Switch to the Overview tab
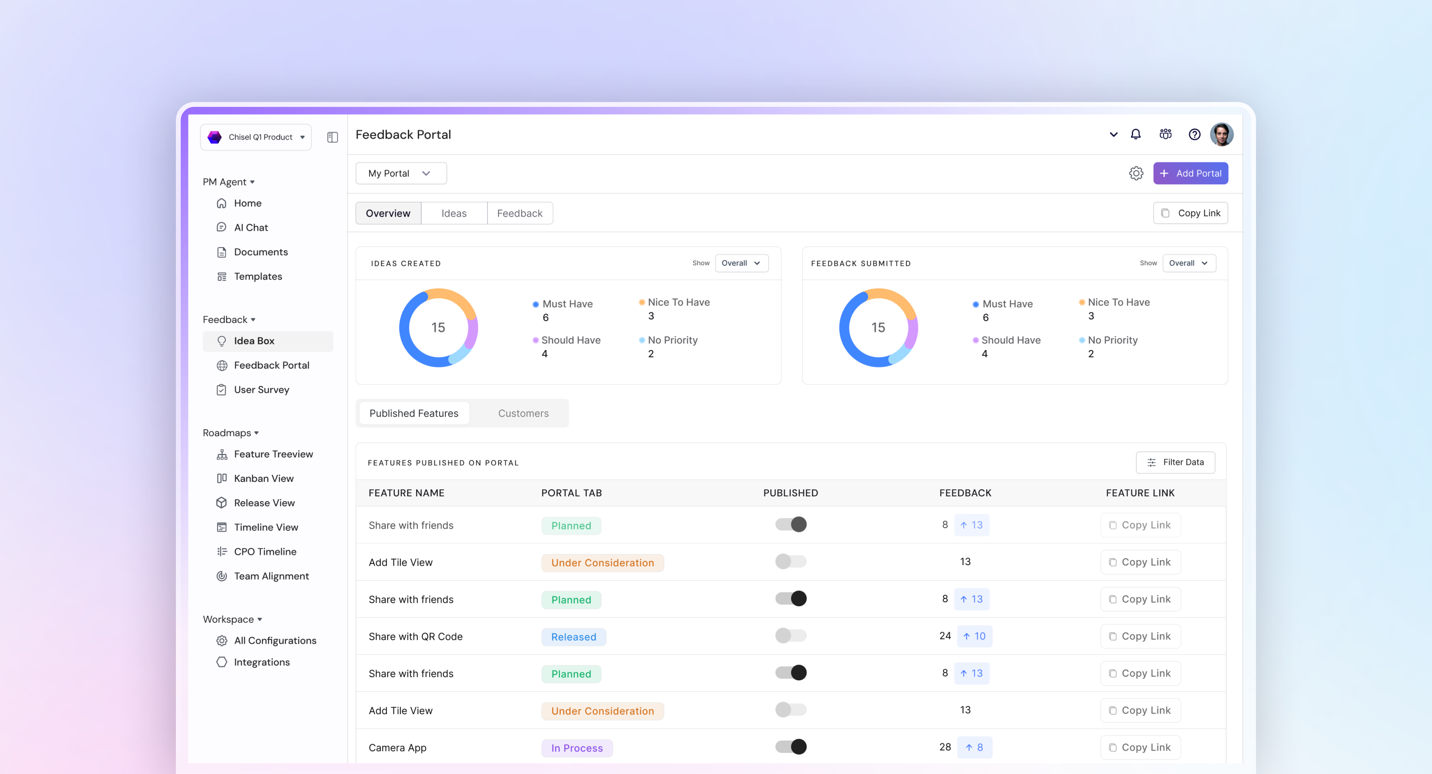 [x=388, y=214]
